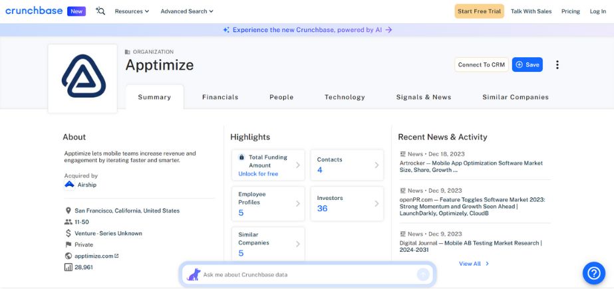The width and height of the screenshot is (614, 289).
Task: Click the dollar sign funding icon
Action: coord(68,233)
